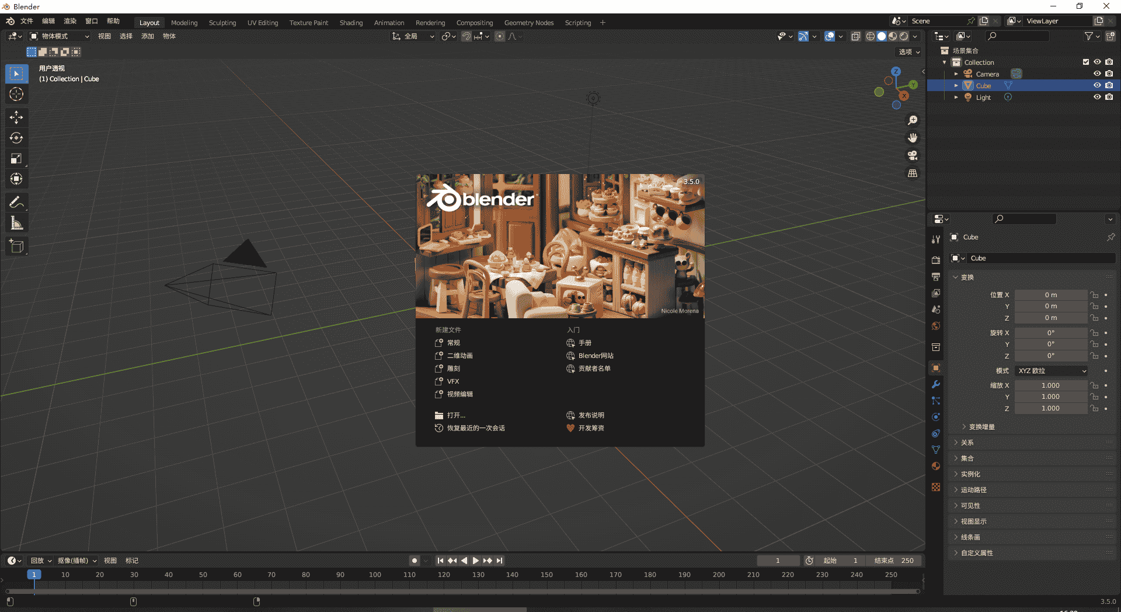1121x612 pixels.
Task: Open Release Notes link on splash
Action: pos(591,415)
